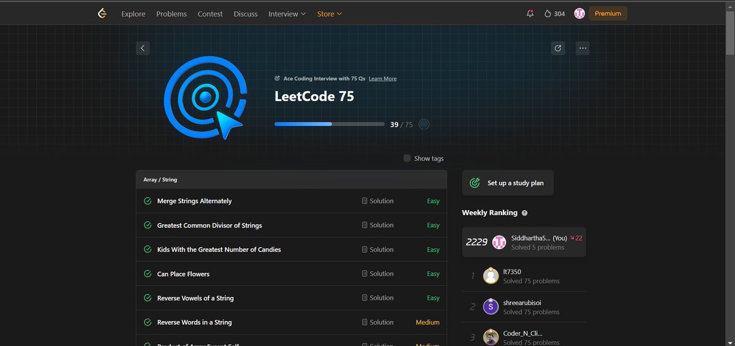Open problem Can Place Flowers
735x346 pixels.
click(x=183, y=274)
